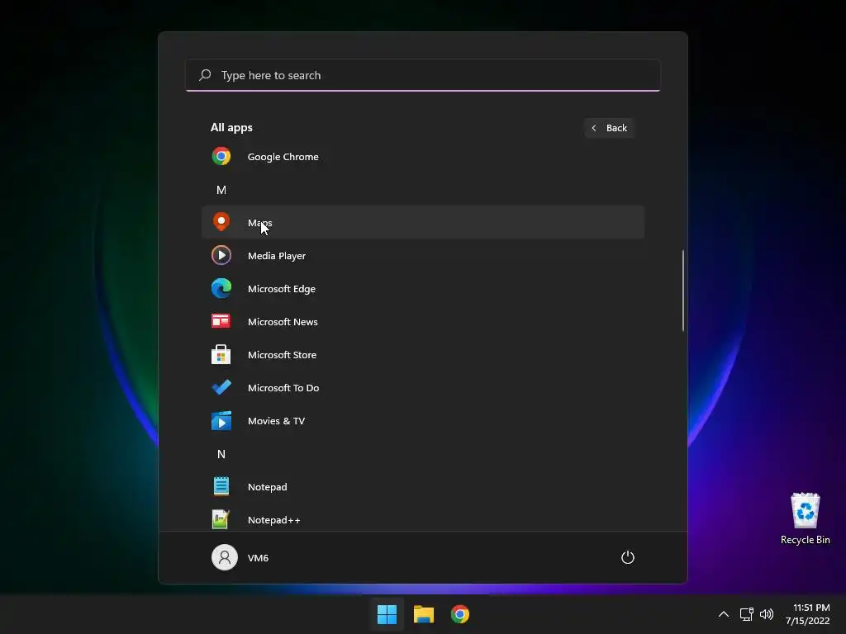This screenshot has height=634, width=846.
Task: Click in the Type here to search field
Action: (x=423, y=75)
